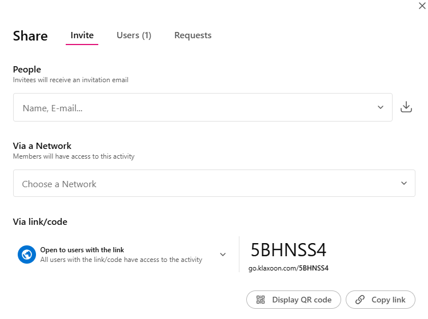Focus the Name, E-mail input field
Image resolution: width=428 pixels, height=319 pixels.
click(x=194, y=107)
